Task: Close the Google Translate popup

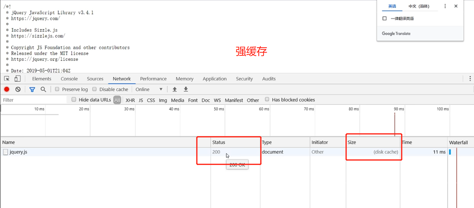Action: (x=456, y=6)
